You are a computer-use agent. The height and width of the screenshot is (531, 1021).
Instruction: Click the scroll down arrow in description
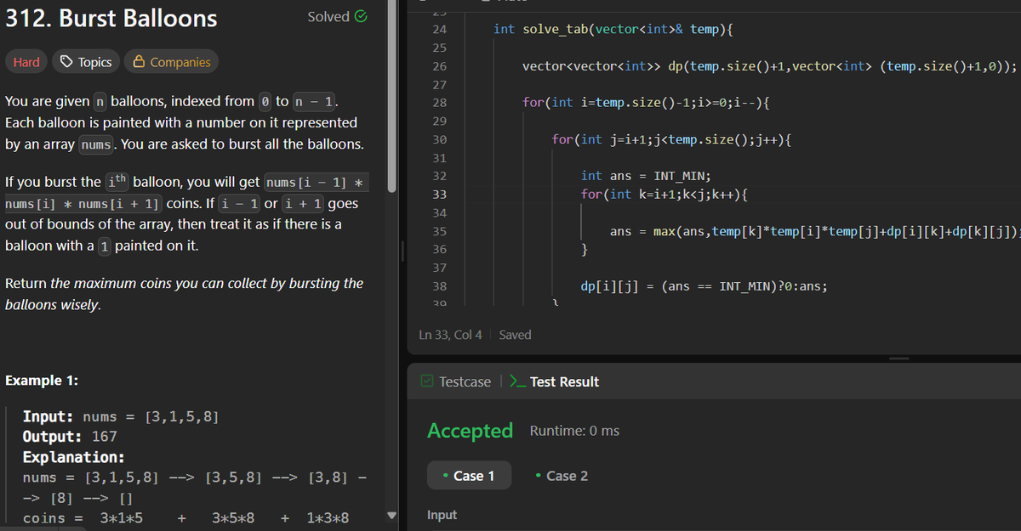pos(392,517)
